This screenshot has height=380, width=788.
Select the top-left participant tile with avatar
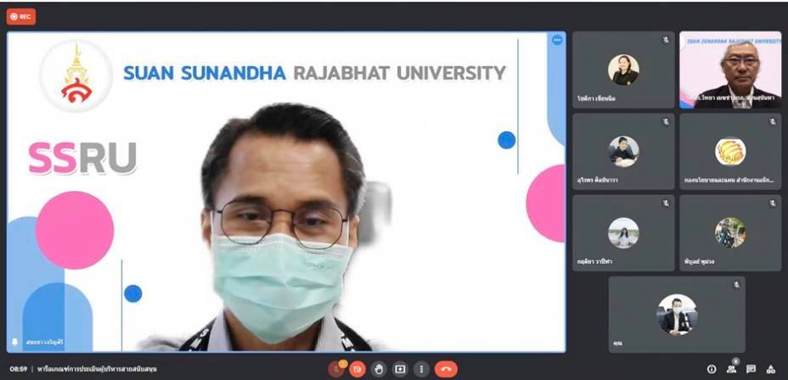click(623, 70)
